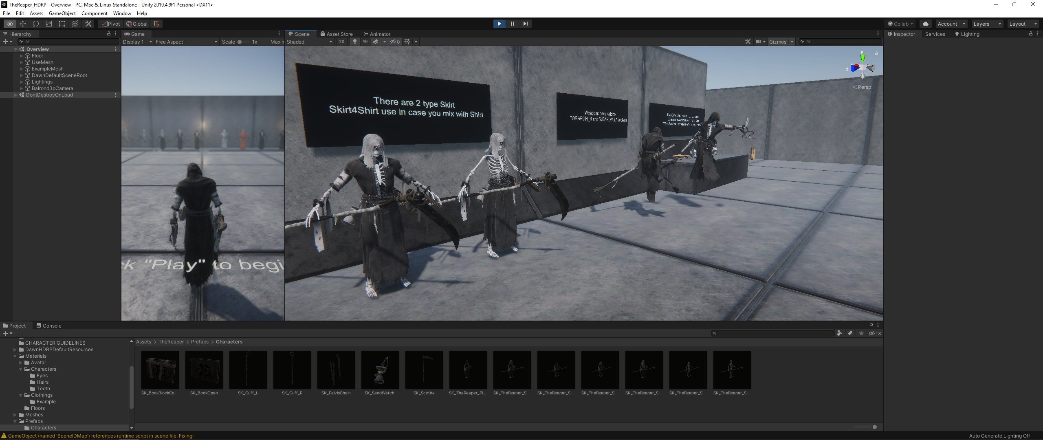This screenshot has width=1043, height=440.
Task: Open Unity cloud services icon
Action: (x=926, y=24)
